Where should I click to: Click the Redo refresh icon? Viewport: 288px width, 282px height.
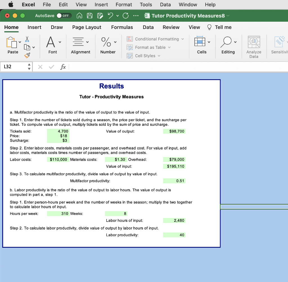coord(125,16)
